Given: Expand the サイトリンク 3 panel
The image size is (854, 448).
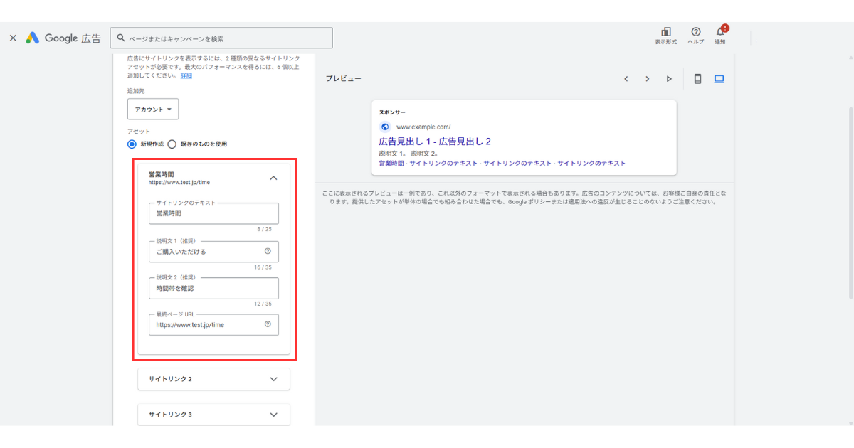Looking at the screenshot, I should [213, 415].
